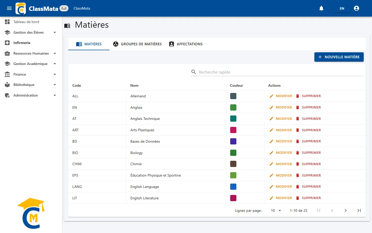Click the ClassMata logo in header
This screenshot has width=372, height=233.
[x=21, y=8]
